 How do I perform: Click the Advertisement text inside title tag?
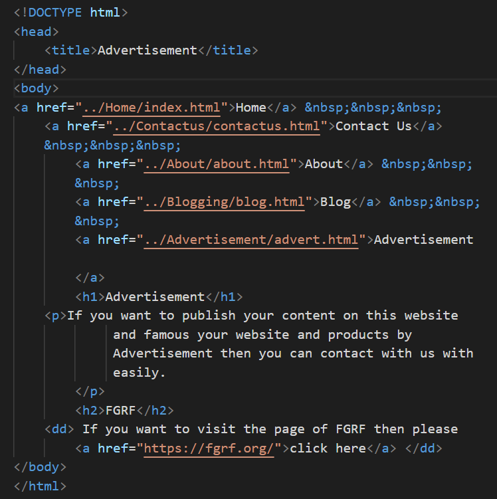[148, 50]
